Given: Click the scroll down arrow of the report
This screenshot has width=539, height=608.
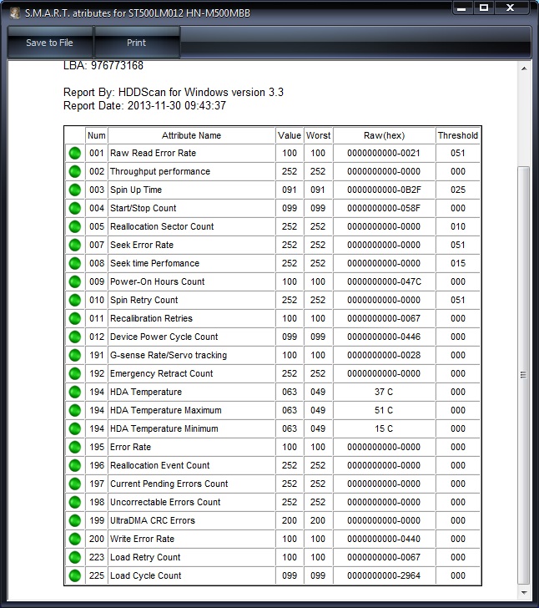Looking at the screenshot, I should tap(524, 593).
